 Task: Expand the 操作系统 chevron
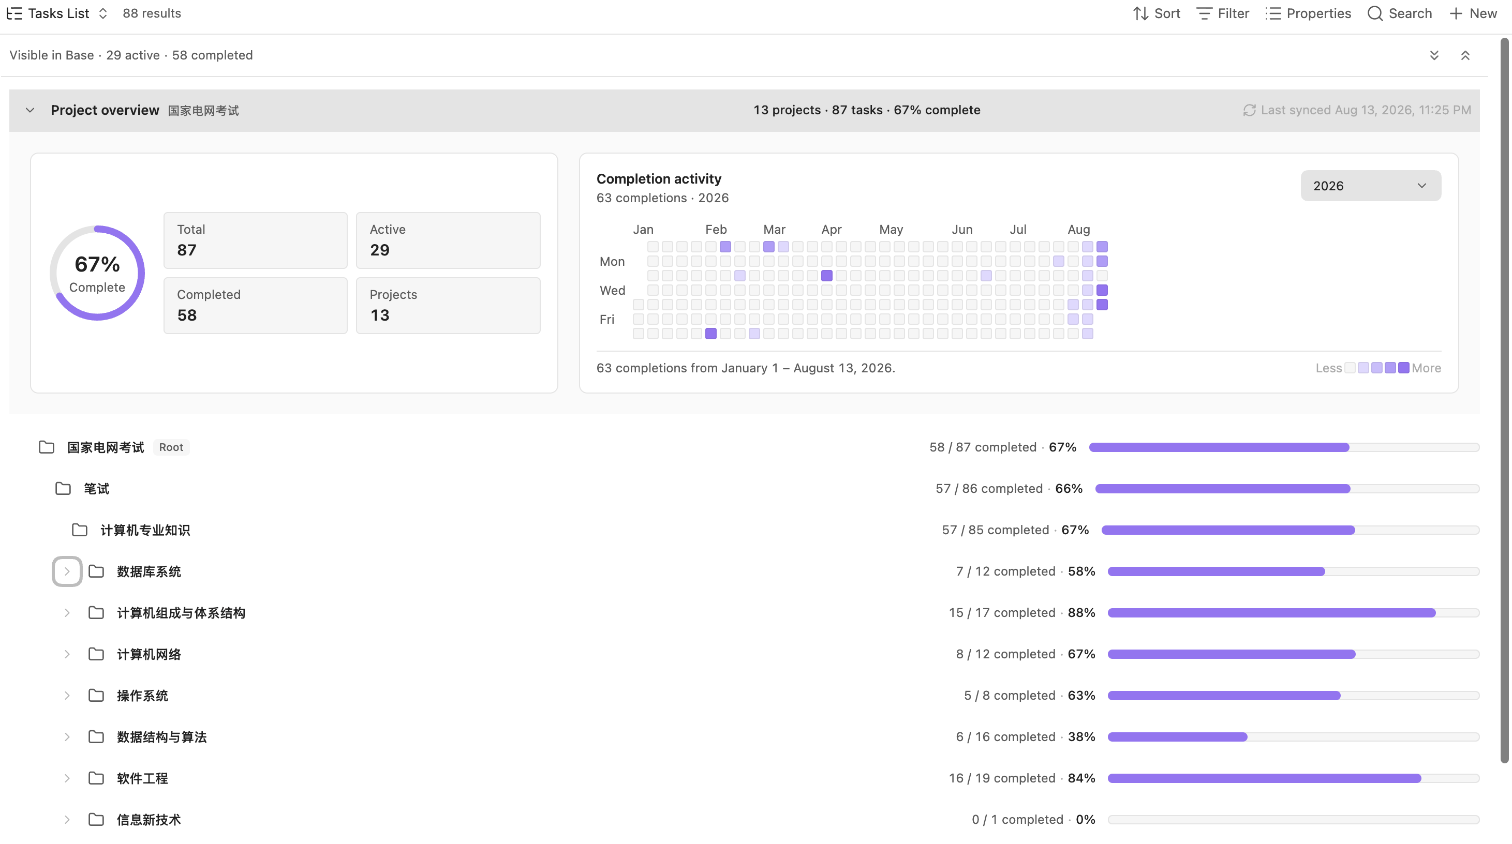(67, 696)
